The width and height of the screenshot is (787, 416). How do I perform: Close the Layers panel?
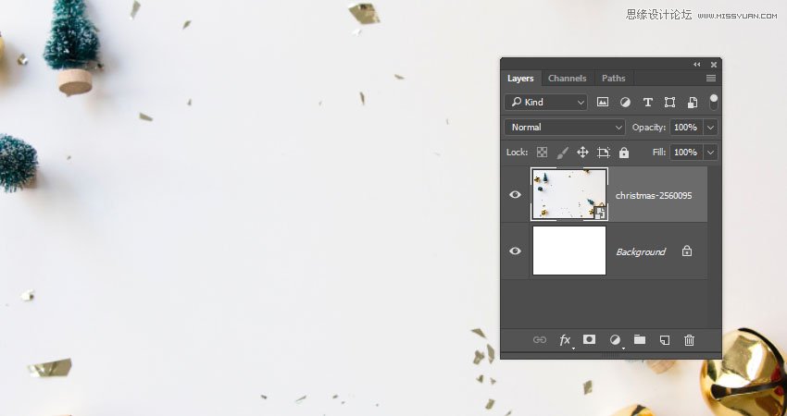[714, 65]
